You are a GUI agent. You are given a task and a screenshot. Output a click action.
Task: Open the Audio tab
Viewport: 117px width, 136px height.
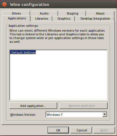pyautogui.click(x=44, y=13)
